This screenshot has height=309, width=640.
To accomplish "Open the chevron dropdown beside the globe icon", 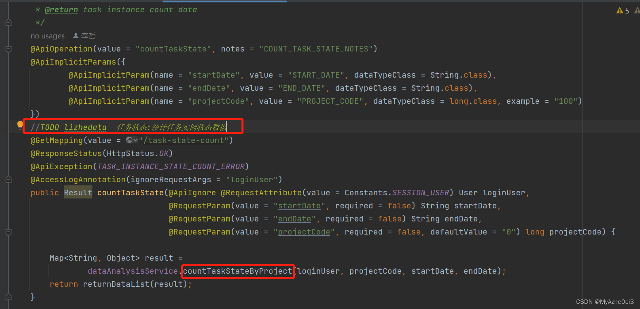I will coord(136,140).
